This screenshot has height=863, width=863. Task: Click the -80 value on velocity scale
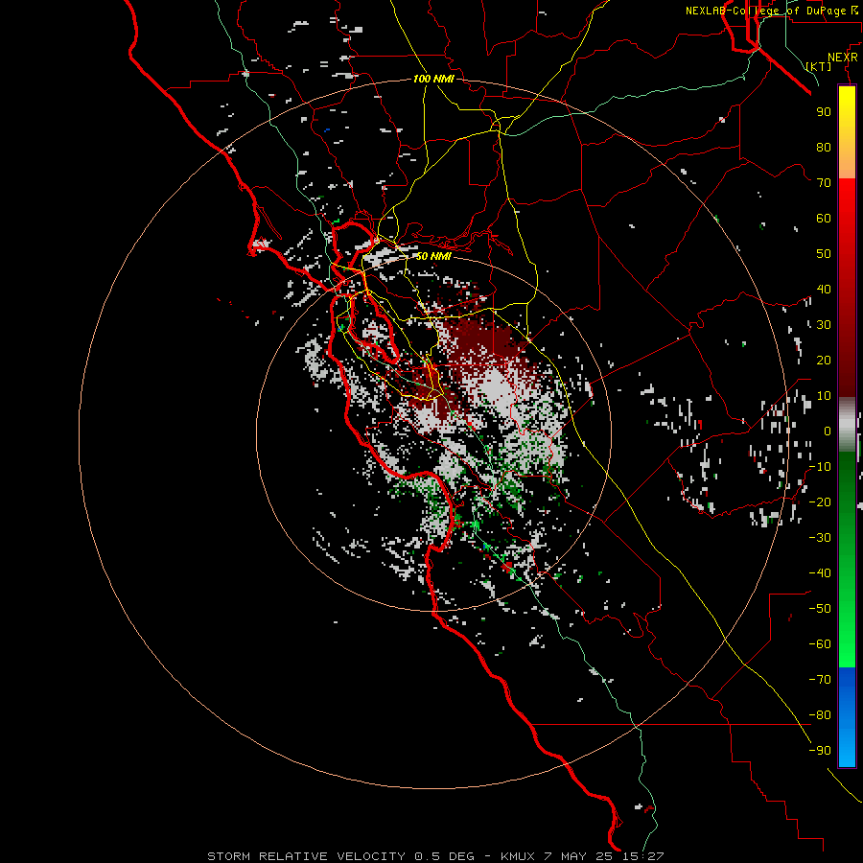coord(820,715)
